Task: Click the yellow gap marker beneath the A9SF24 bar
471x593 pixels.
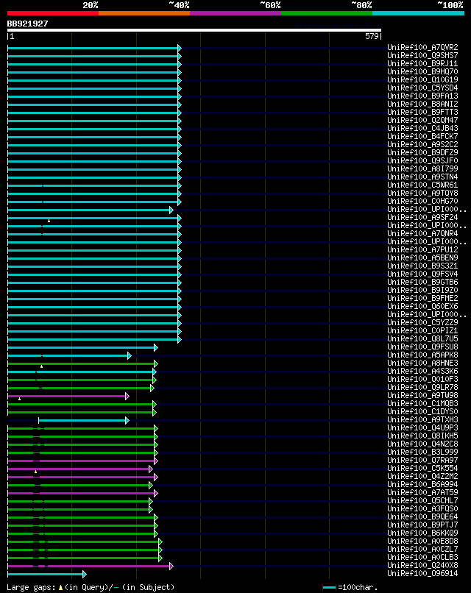Action: click(x=49, y=221)
